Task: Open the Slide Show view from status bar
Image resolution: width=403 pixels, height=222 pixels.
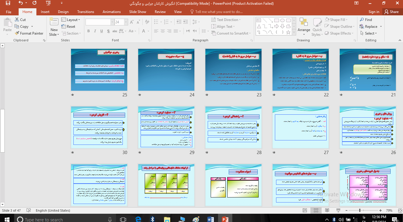Action: pos(338,210)
